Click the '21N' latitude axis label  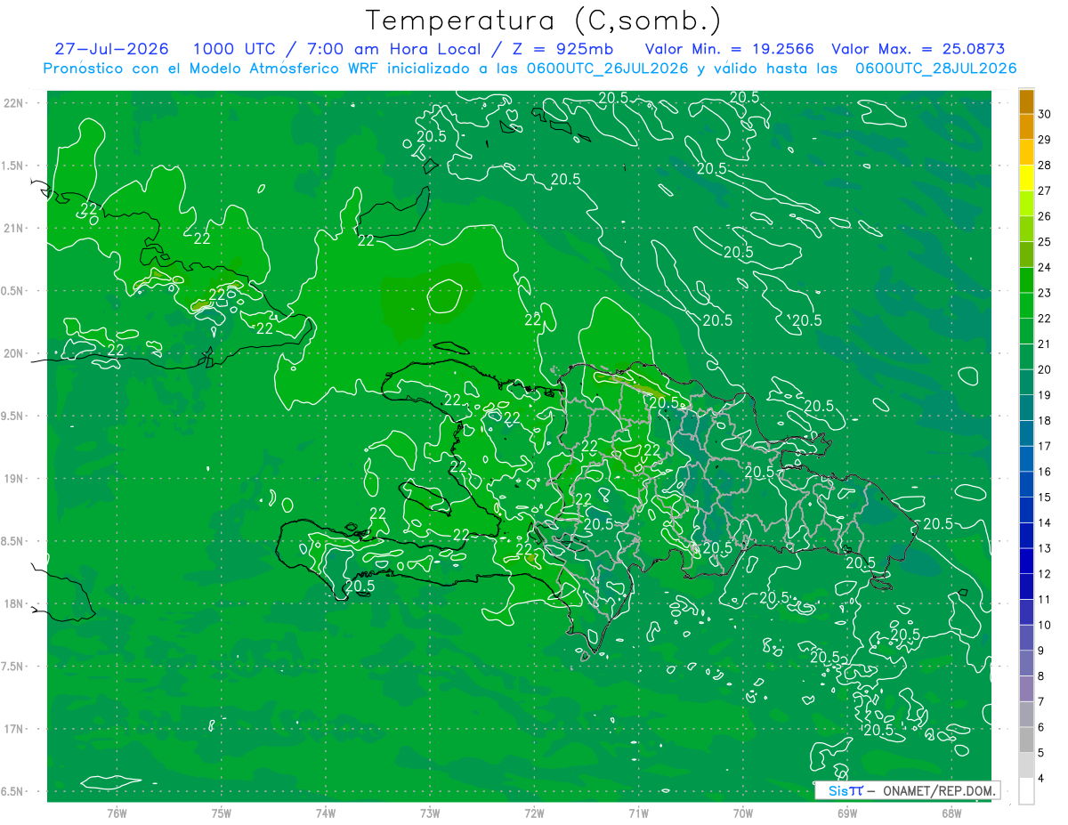pyautogui.click(x=13, y=229)
